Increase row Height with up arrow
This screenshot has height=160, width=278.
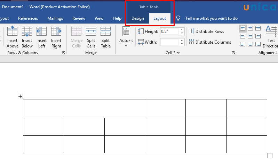click(182, 30)
